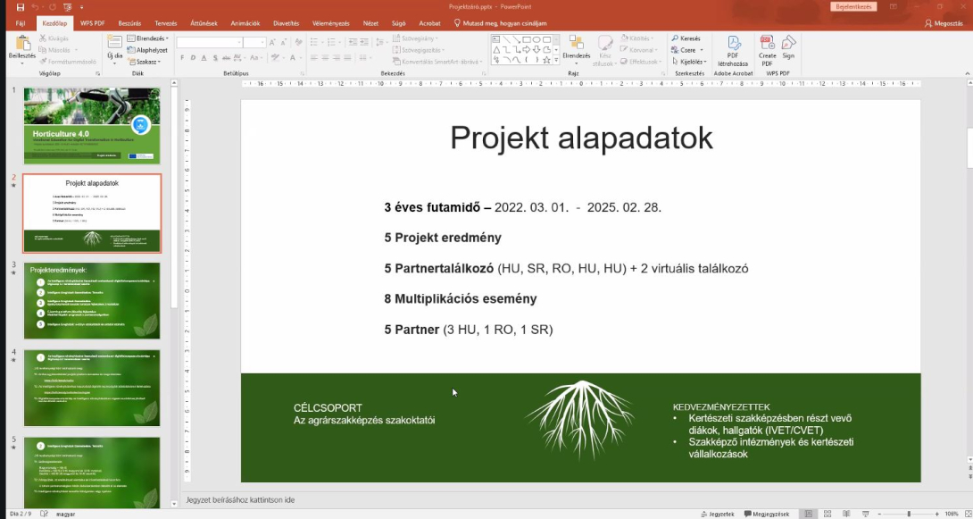This screenshot has width=973, height=519.
Task: Click the Bejelentkezés sign-in button
Action: point(854,6)
